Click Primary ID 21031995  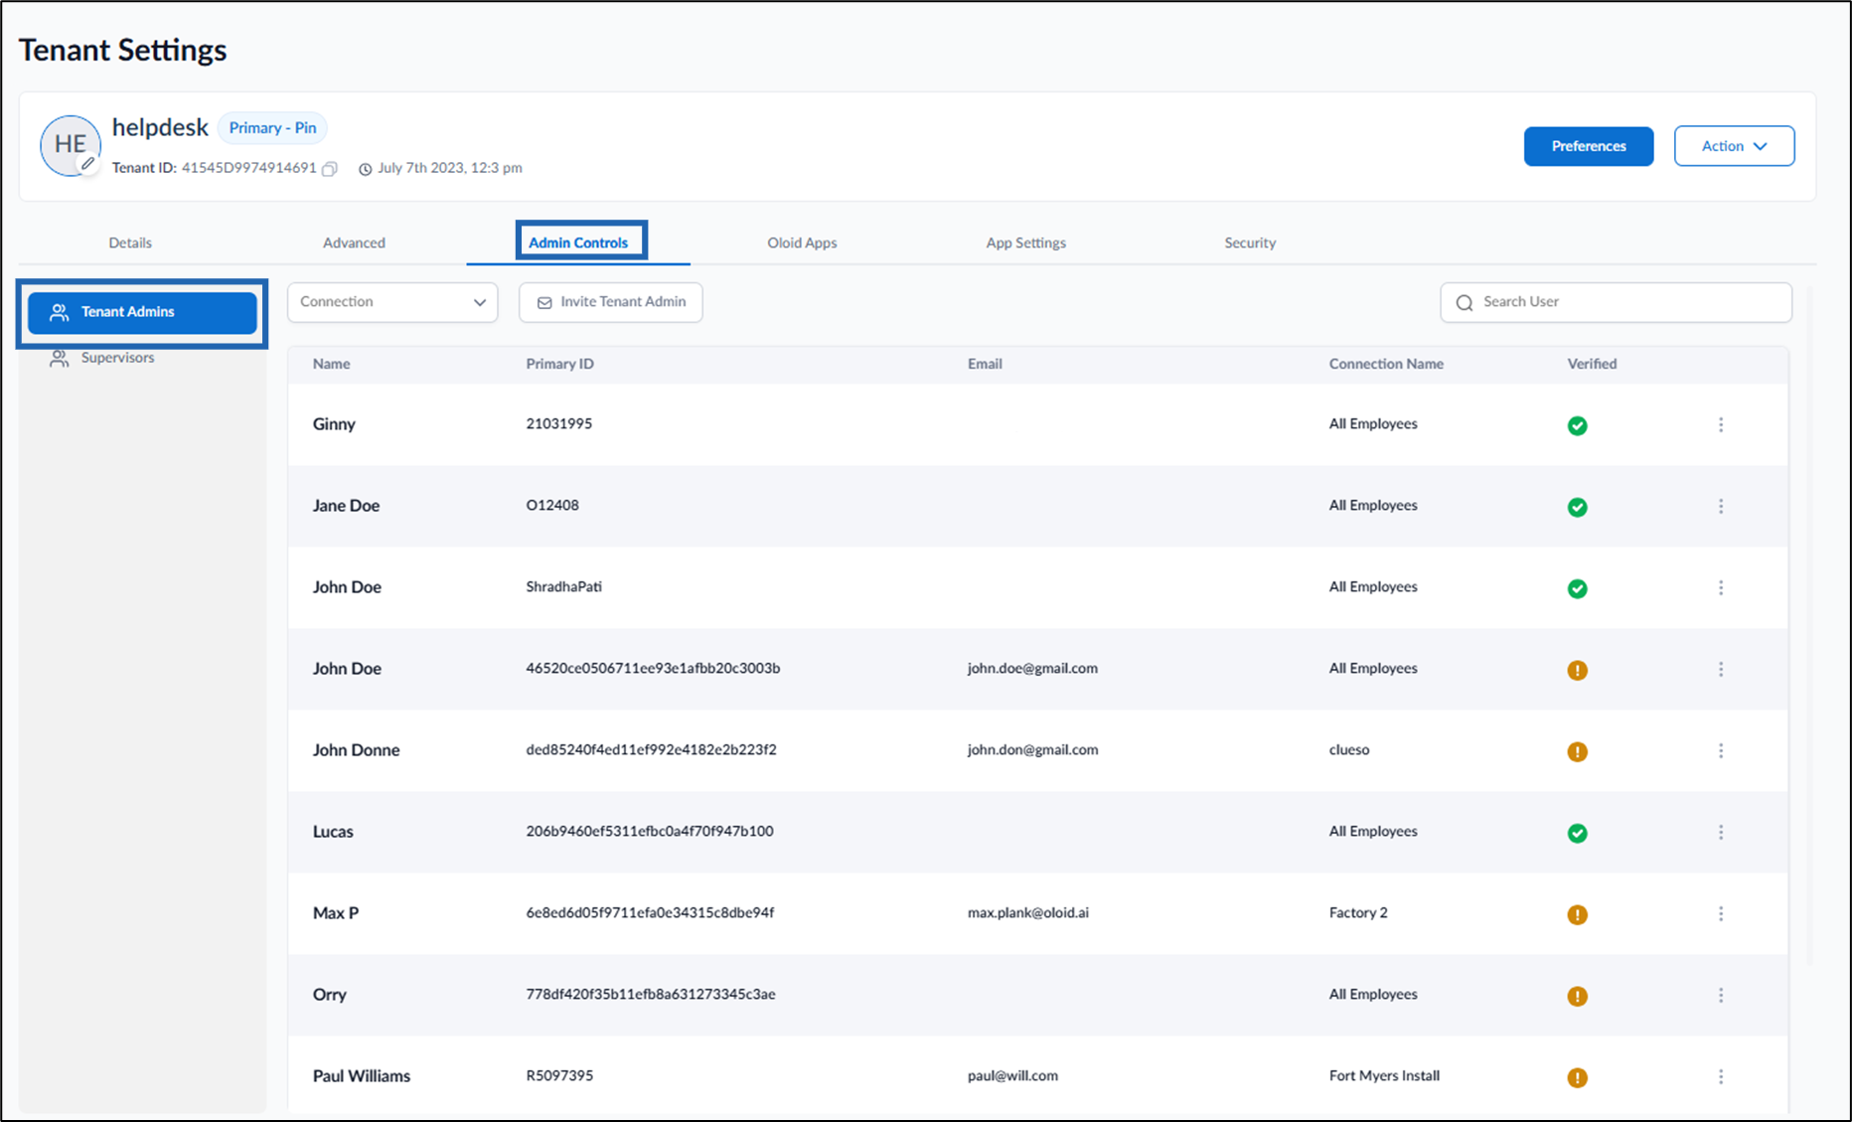pyautogui.click(x=558, y=424)
